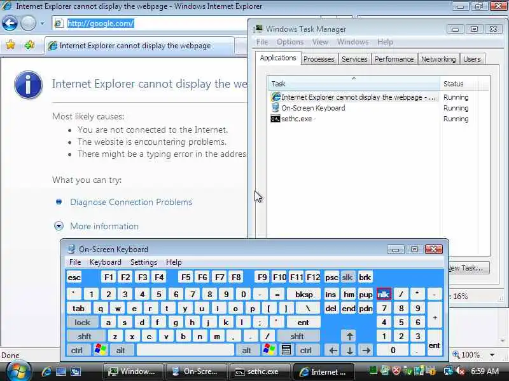
Task: Open the recent pages dropdown arrow
Action: click(42, 23)
